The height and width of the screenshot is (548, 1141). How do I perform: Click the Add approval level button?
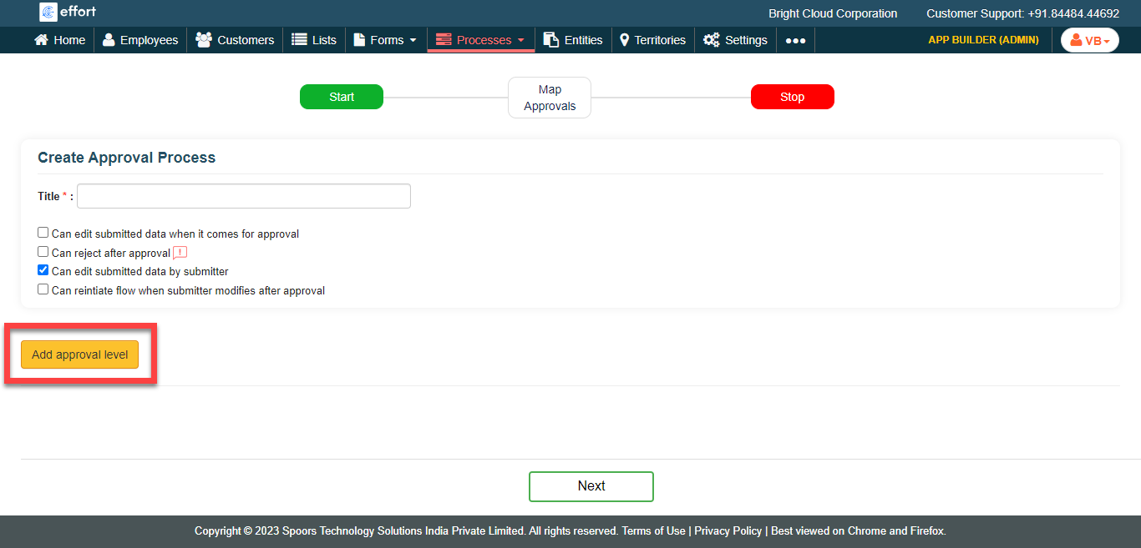pos(80,354)
